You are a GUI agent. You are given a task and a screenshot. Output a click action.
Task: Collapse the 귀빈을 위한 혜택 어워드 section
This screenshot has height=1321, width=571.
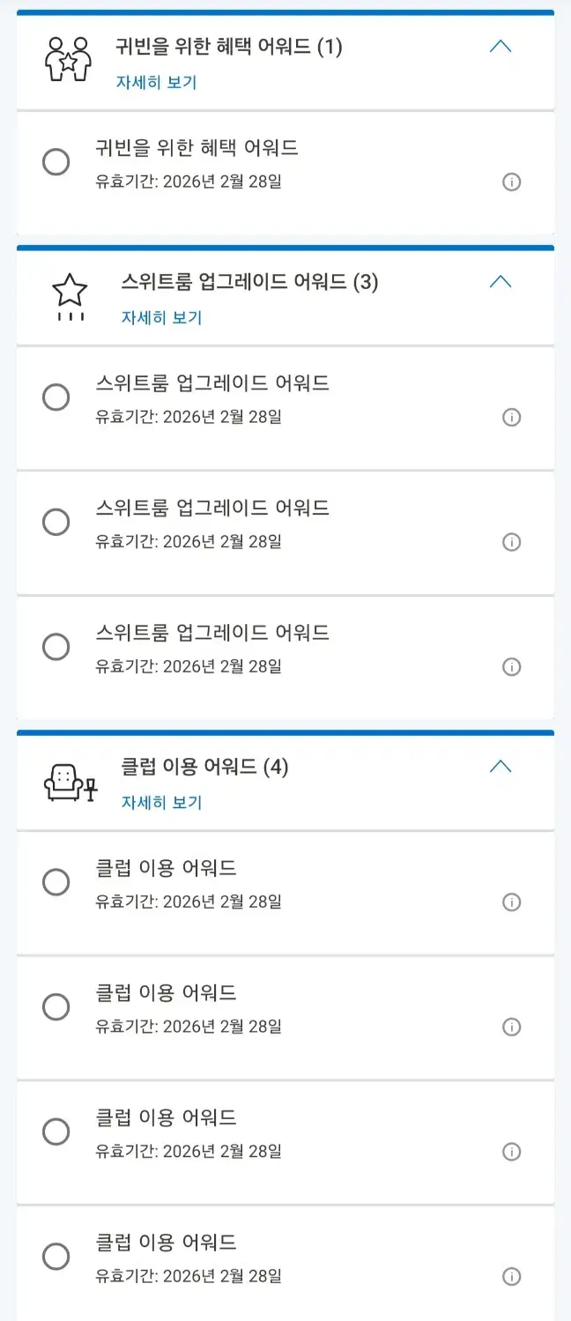point(501,47)
